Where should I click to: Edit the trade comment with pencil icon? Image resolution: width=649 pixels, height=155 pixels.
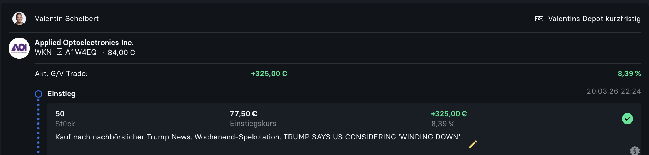473,144
